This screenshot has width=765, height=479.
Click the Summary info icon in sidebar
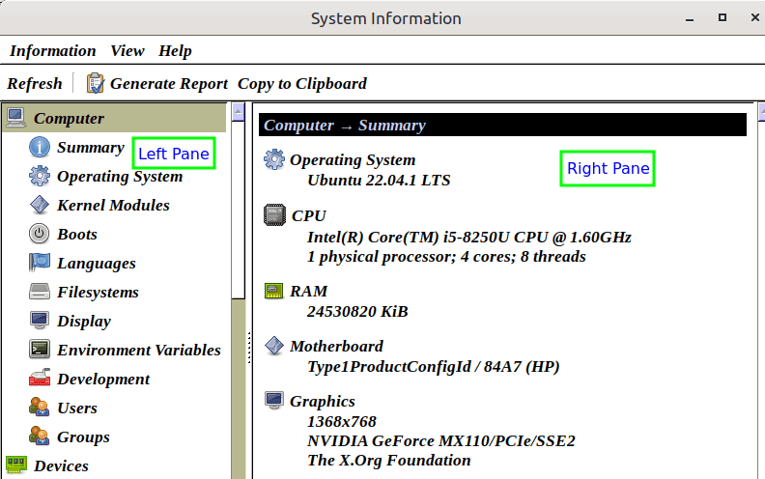coord(40,148)
